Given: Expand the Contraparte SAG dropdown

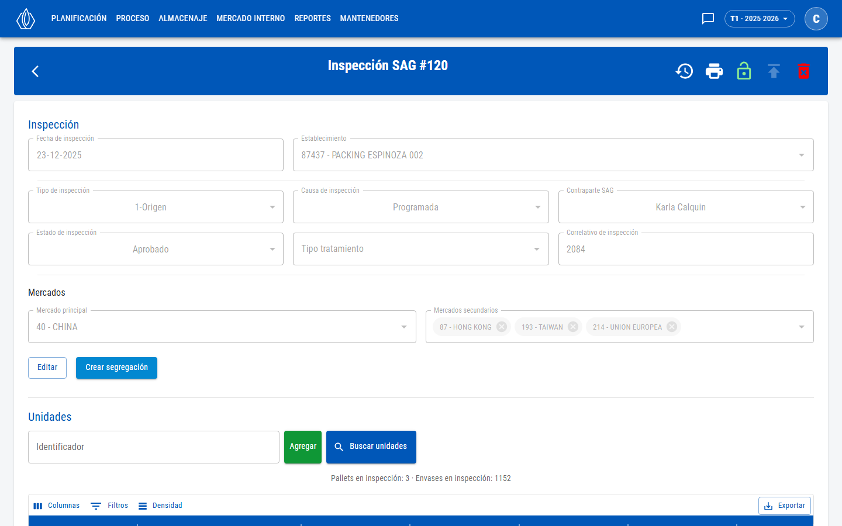Looking at the screenshot, I should point(686,207).
